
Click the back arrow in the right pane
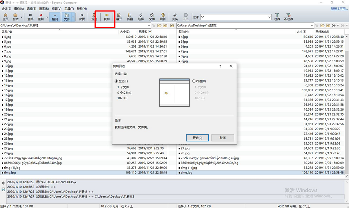point(334,26)
